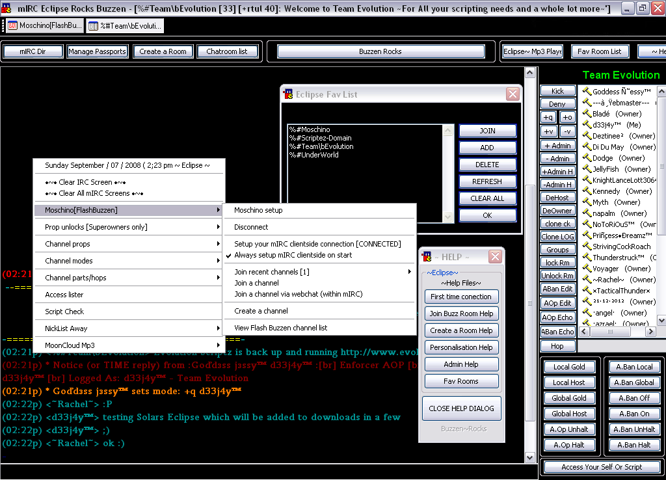This screenshot has width=666, height=480.
Task: Open the Moschino[FlashBuzzen] submenu entry
Action: (129, 210)
